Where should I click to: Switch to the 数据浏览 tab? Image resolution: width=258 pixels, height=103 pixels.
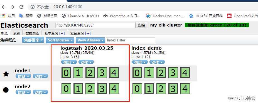[x=32, y=33]
